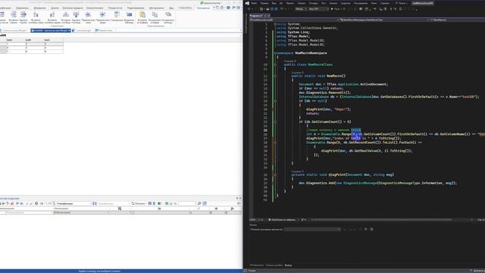The width and height of the screenshot is (485, 273).
Task: Collapse the diagPrint method block
Action: pyautogui.click(x=275, y=174)
